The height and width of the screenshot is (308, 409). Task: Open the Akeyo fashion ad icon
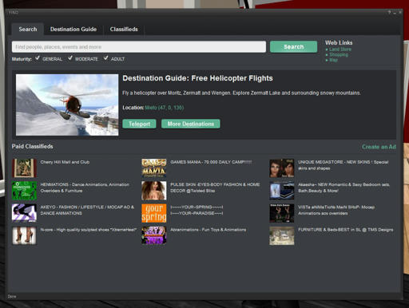[24, 213]
